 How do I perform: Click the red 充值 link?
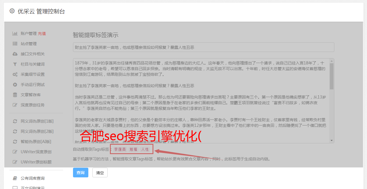(x=42, y=33)
